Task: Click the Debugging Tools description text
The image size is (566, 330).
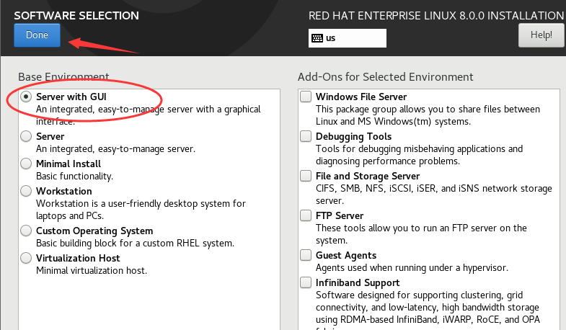Action: pyautogui.click(x=419, y=154)
